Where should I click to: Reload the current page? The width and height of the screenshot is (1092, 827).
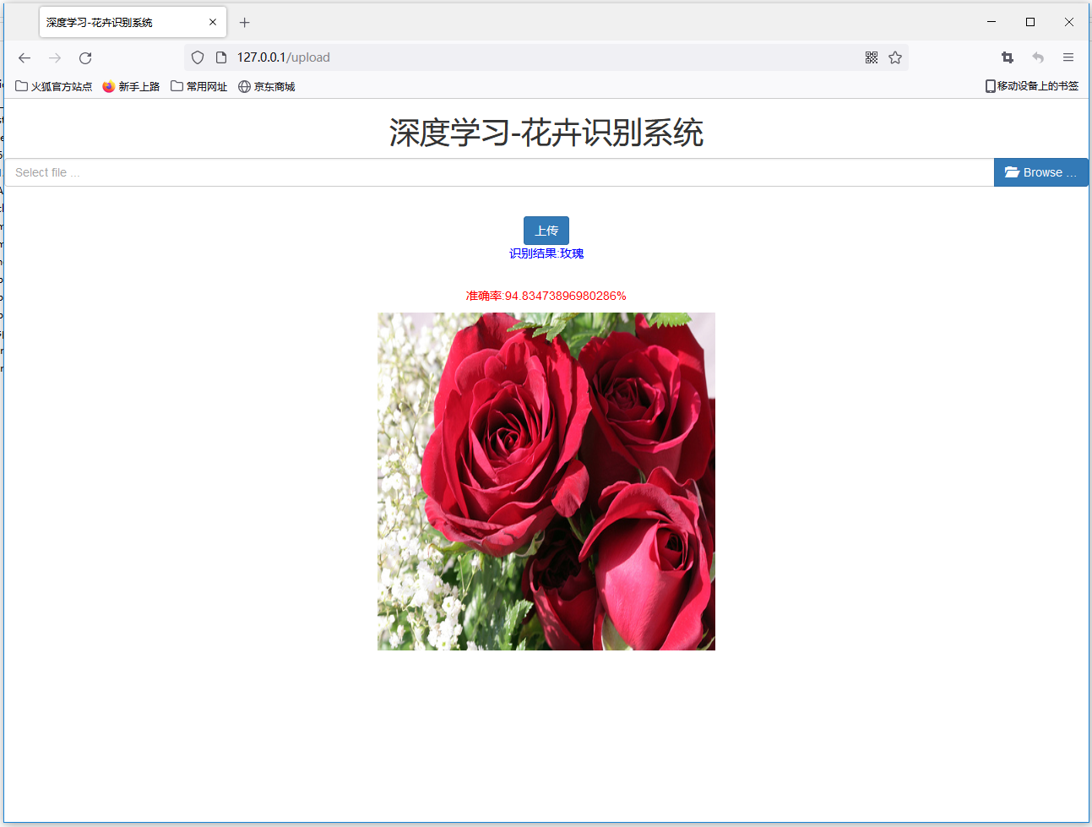coord(85,57)
